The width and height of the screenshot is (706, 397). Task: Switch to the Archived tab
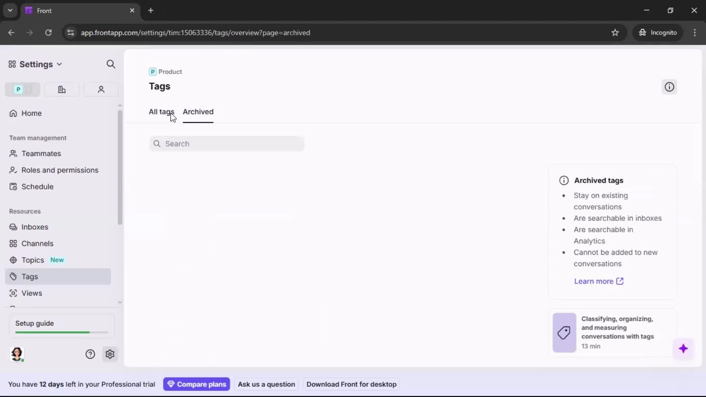tap(198, 112)
